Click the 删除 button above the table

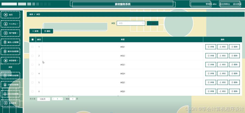pos(47,31)
